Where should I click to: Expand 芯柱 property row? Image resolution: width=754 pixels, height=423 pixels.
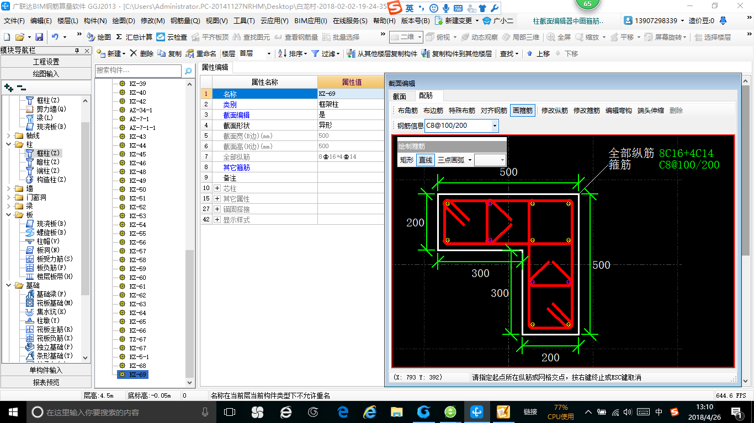click(217, 188)
